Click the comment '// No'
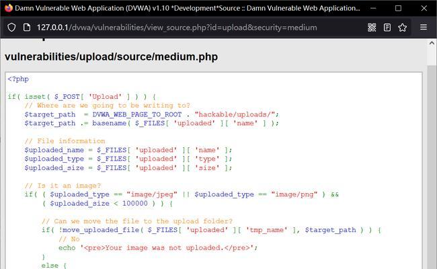The image size is (437, 269). (x=69, y=239)
